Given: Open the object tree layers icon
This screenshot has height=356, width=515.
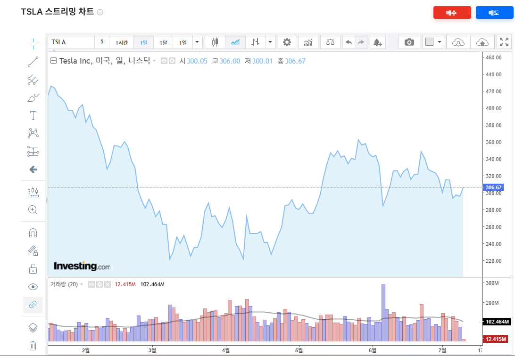Looking at the screenshot, I should pyautogui.click(x=33, y=327).
